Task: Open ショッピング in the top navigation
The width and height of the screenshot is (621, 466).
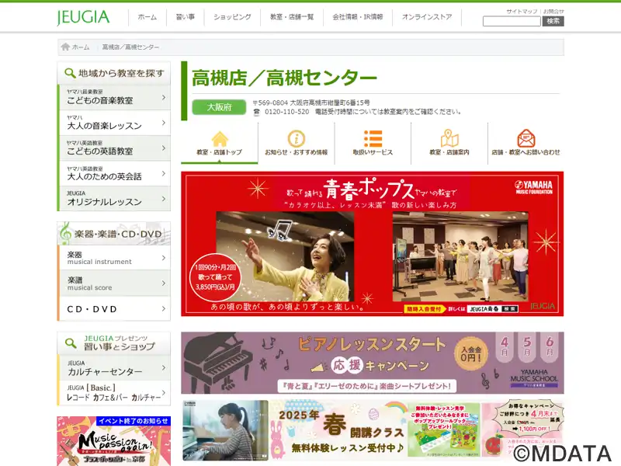Action: coord(232,17)
